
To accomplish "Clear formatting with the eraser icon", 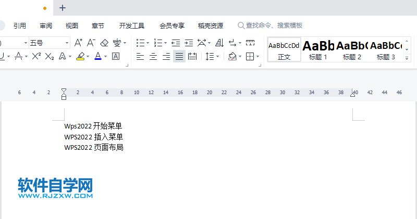I will click(x=104, y=43).
